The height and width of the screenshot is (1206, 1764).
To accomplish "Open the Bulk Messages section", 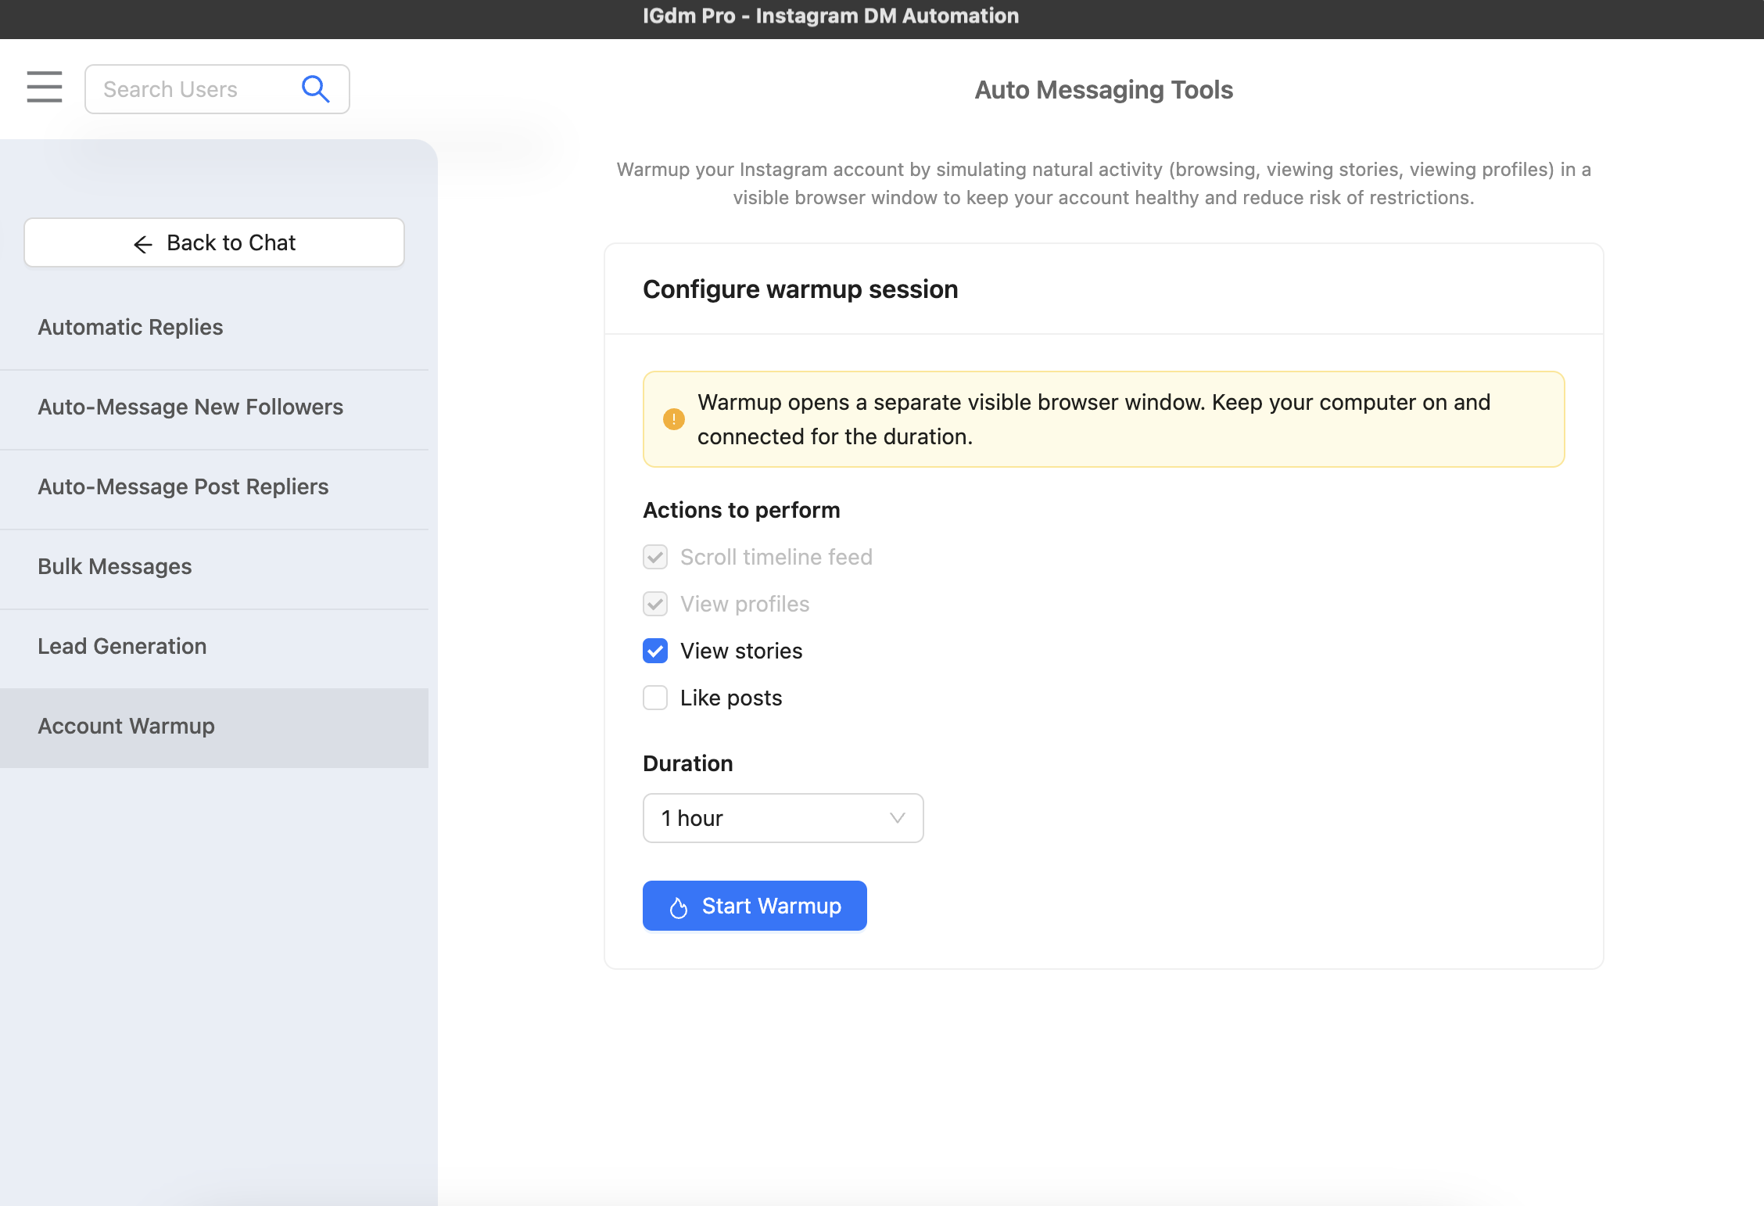I will [115, 566].
